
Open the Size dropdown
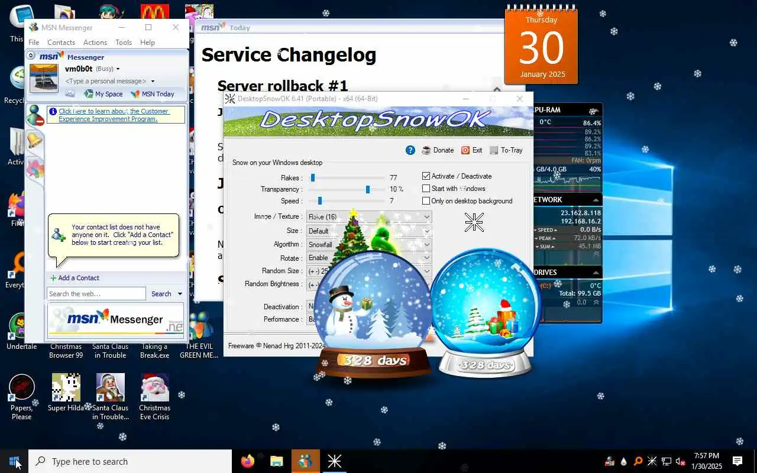pos(369,231)
